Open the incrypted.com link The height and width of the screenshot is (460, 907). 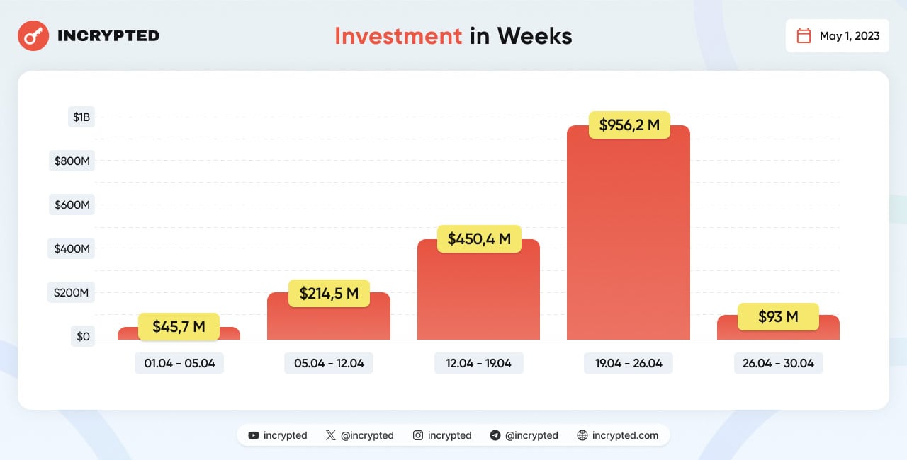(x=625, y=435)
